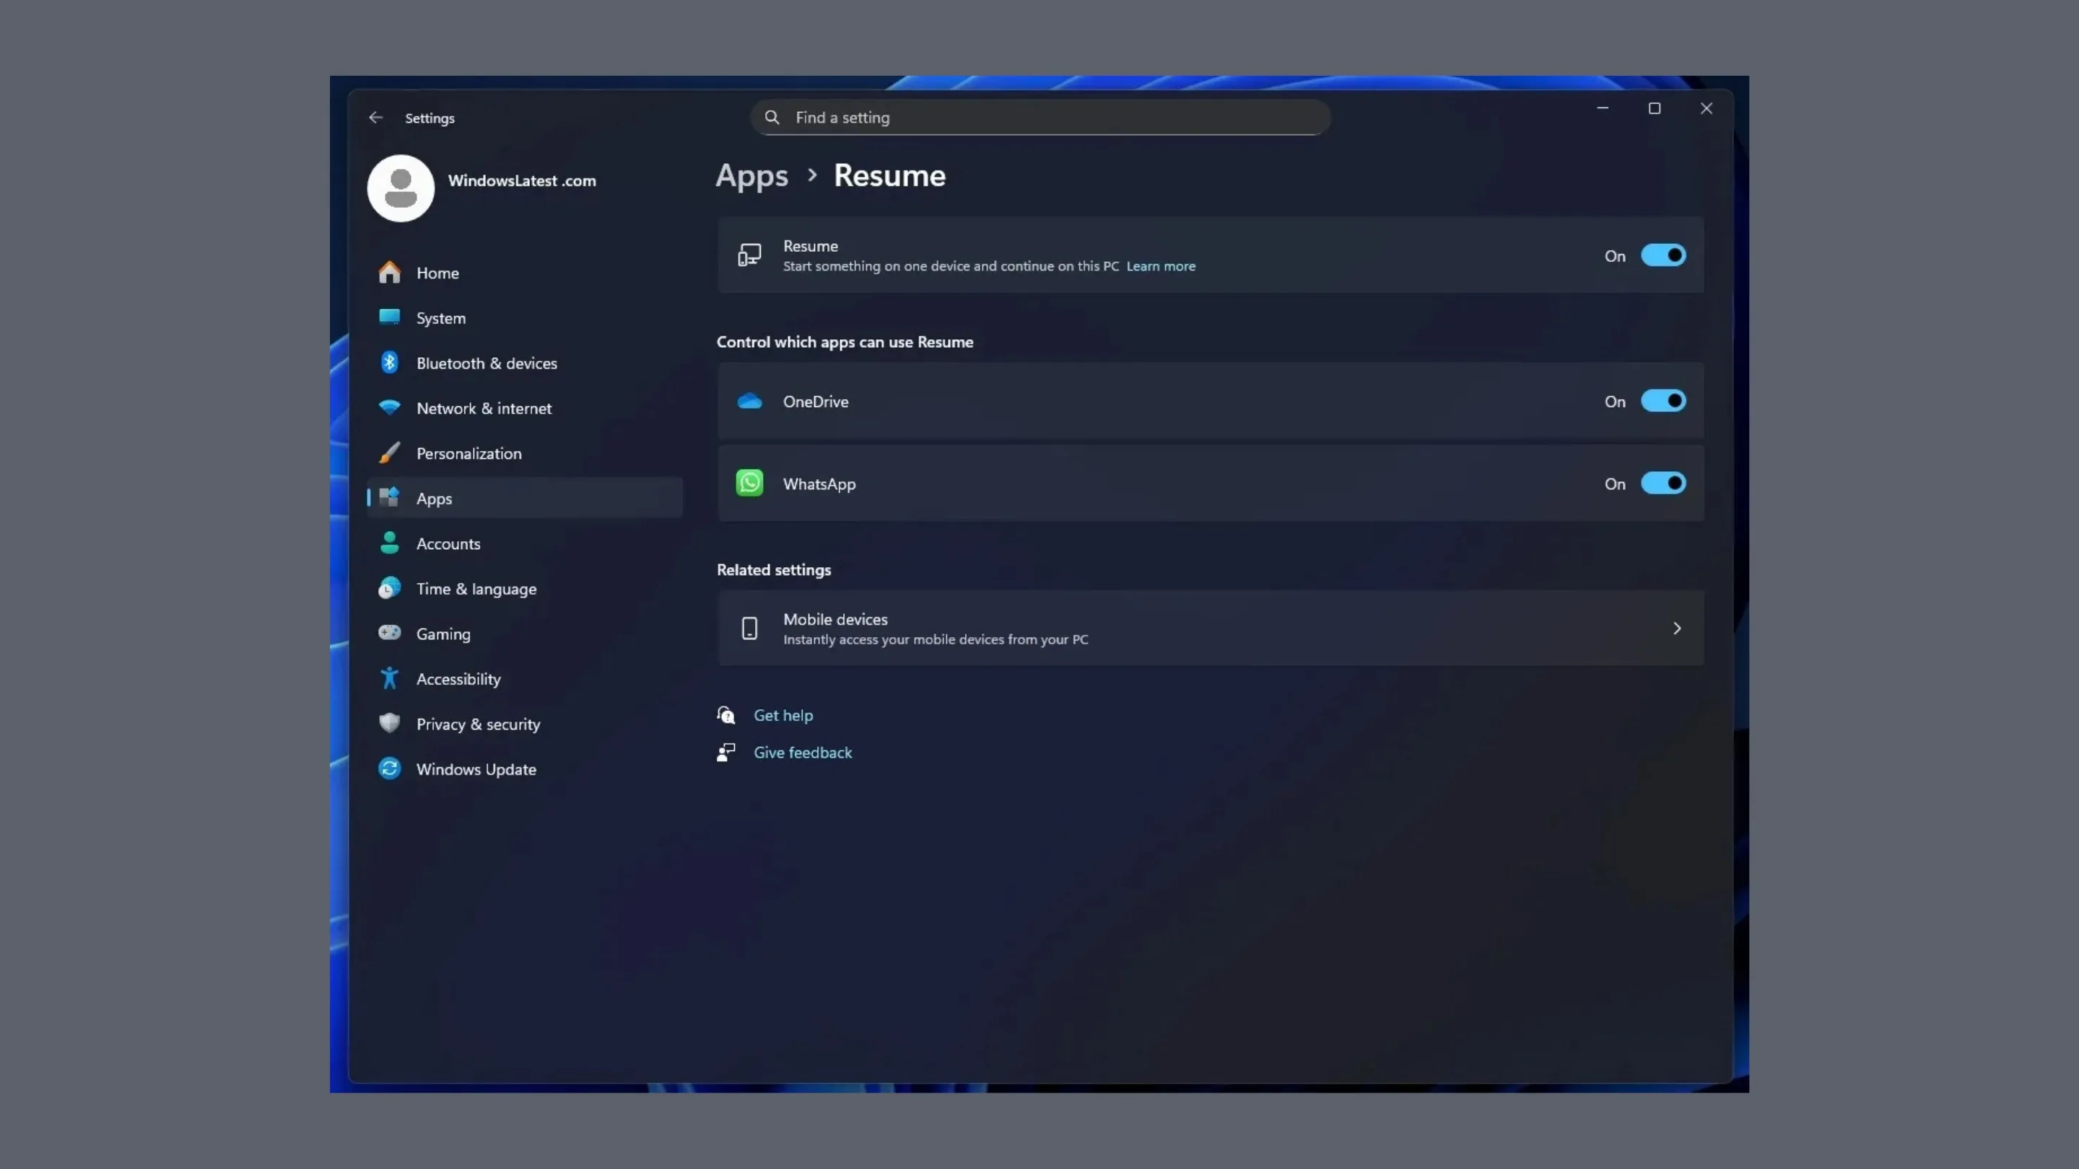Image resolution: width=2079 pixels, height=1169 pixels.
Task: Toggle WhatsApp's Resume permission off
Action: pos(1663,483)
